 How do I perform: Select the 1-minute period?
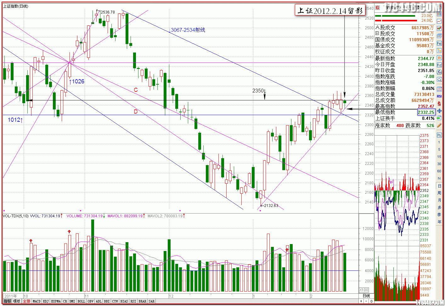tap(439, 142)
